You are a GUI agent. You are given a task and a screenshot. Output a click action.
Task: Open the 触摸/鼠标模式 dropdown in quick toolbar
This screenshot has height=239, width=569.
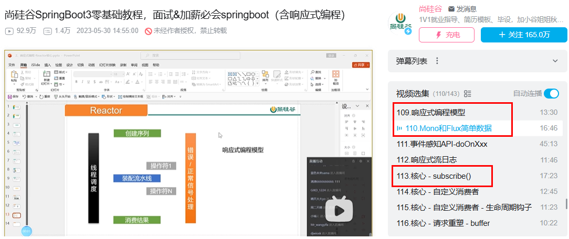[x=87, y=96]
